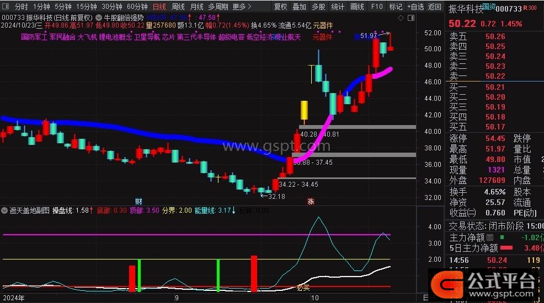Click the 返回 back button

click(x=434, y=7)
